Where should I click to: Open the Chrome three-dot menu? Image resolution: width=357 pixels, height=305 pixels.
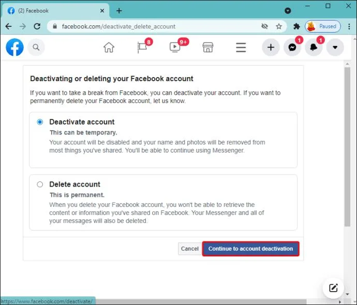[x=349, y=26]
